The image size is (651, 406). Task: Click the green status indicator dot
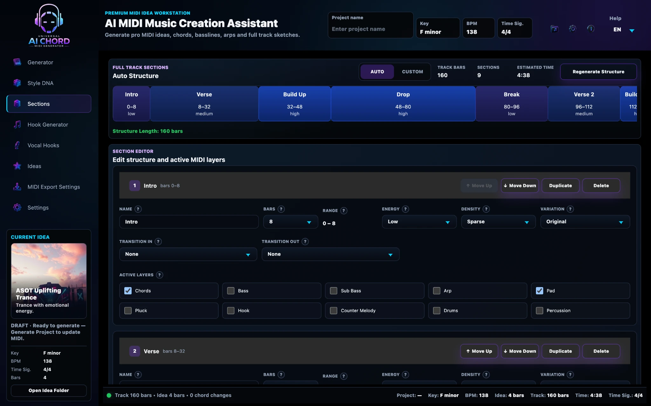point(109,395)
